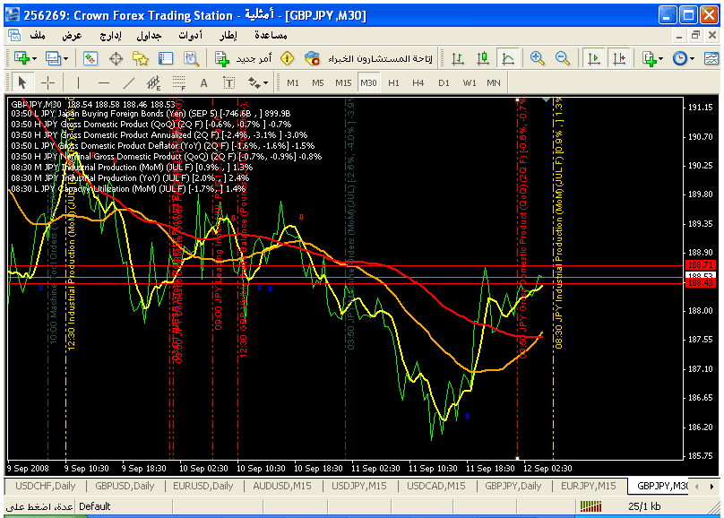Switch chart to candlesticks display
Viewport: 724px width, 518px height.
[482, 58]
